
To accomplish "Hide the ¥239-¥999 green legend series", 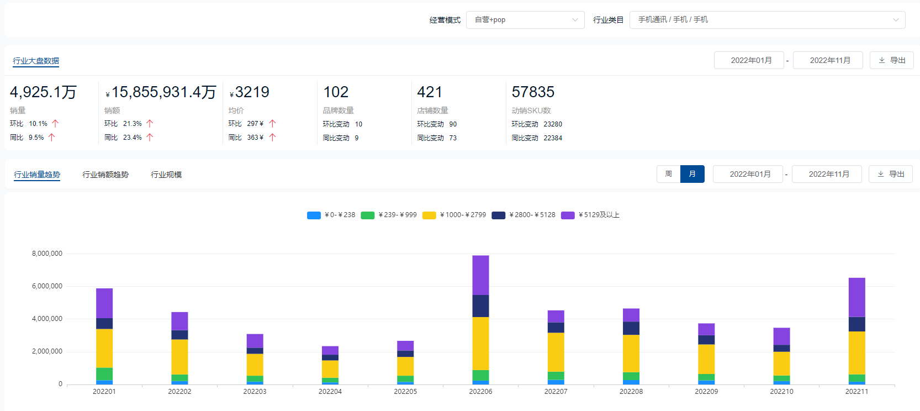I will [368, 215].
